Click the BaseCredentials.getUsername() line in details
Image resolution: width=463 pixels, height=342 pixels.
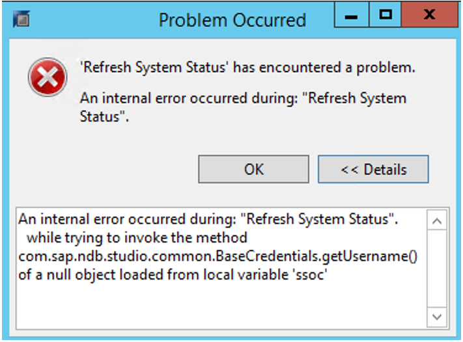pyautogui.click(x=218, y=256)
